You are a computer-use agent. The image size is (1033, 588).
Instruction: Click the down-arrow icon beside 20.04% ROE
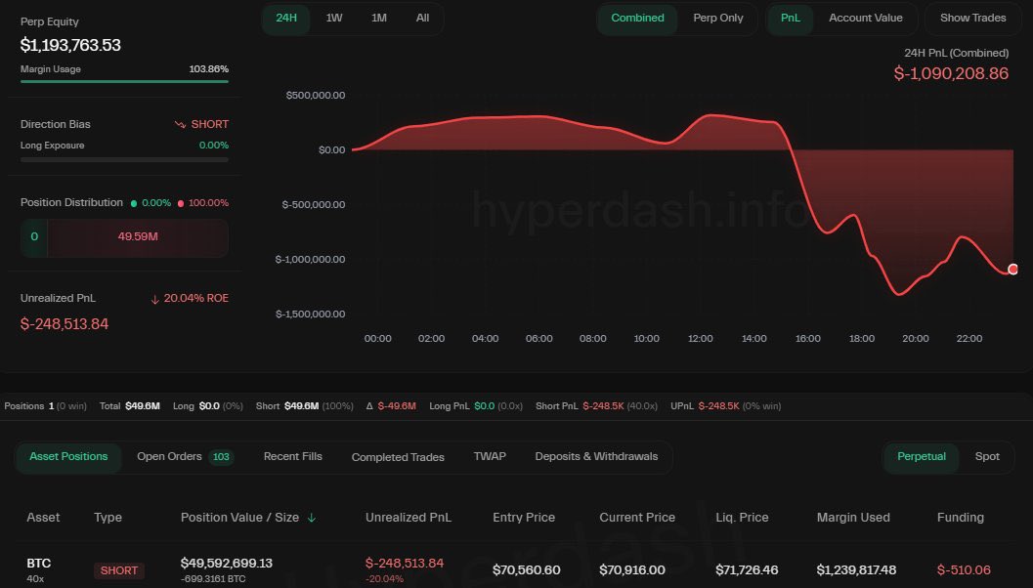(x=154, y=300)
